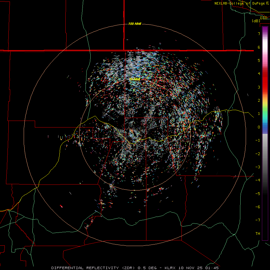Click the "NEXLAB-College of DuPage" label
Screen dimensions: 270x270
click(x=239, y=3)
